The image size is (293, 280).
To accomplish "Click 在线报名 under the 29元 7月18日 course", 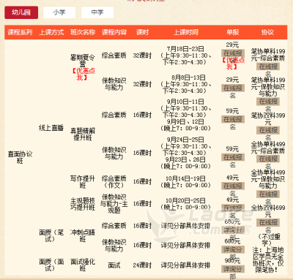I will (233, 53).
